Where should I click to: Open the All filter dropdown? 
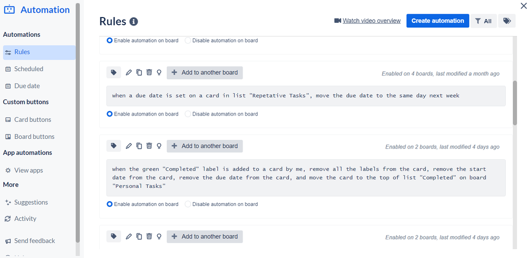[x=483, y=21]
